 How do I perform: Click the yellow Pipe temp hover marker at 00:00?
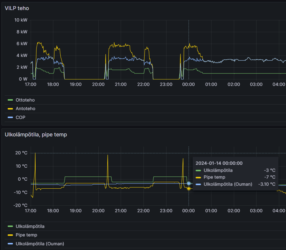coord(189,188)
